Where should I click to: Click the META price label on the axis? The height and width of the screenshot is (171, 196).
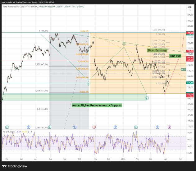tap(183, 70)
